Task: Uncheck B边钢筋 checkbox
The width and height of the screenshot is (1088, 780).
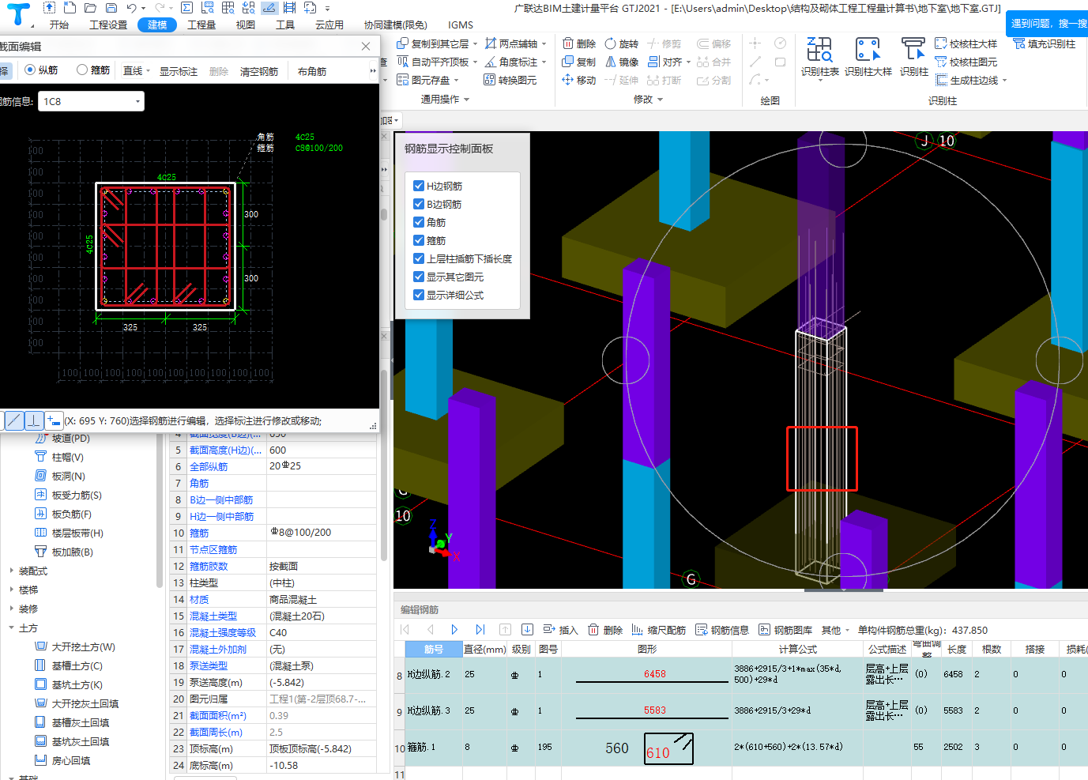Action: pyautogui.click(x=419, y=204)
